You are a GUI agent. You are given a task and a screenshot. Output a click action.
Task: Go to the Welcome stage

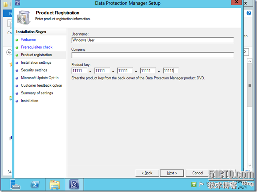[x=28, y=39]
